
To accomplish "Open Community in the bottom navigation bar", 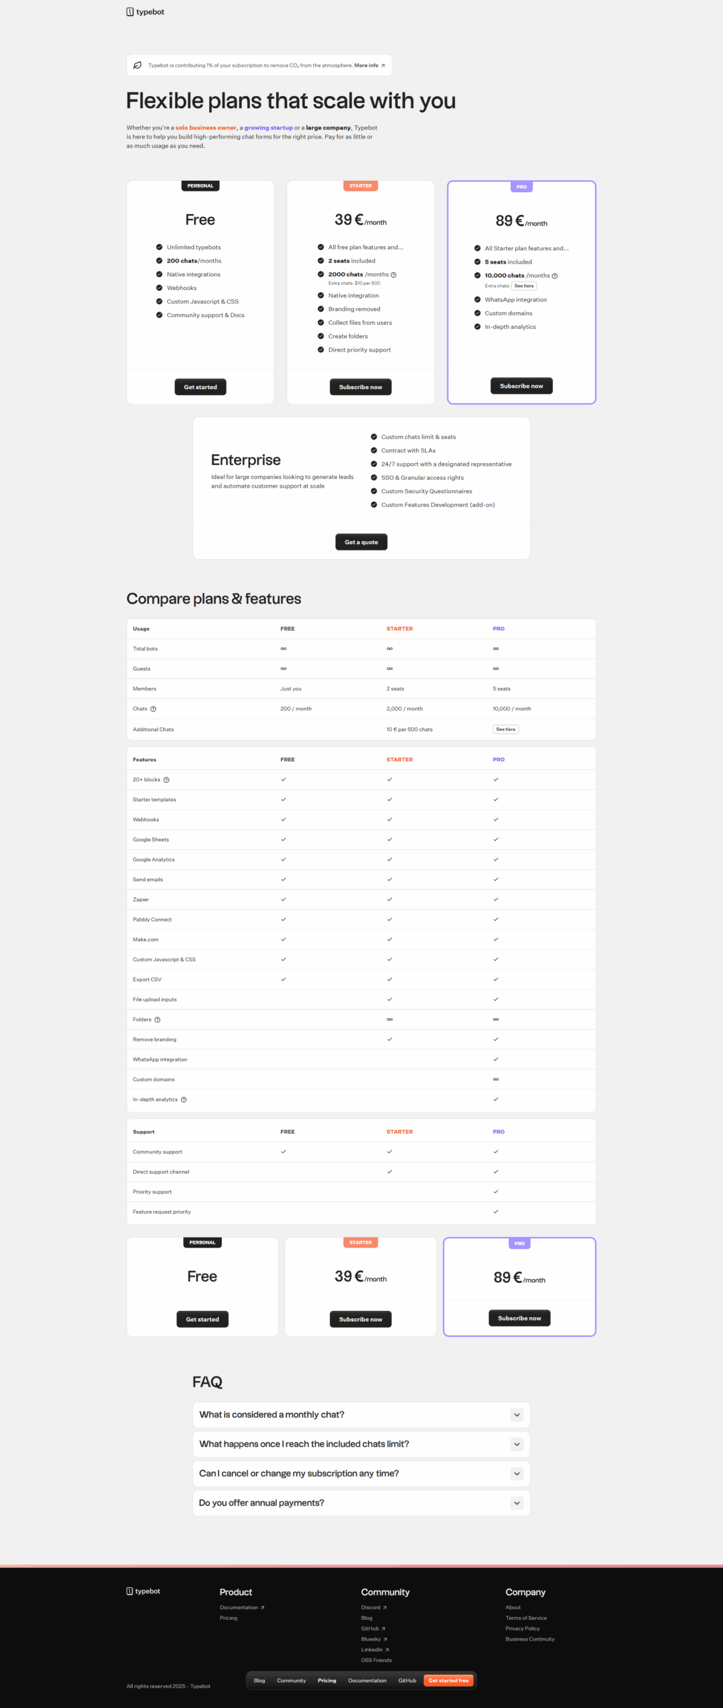I will 291,1681.
